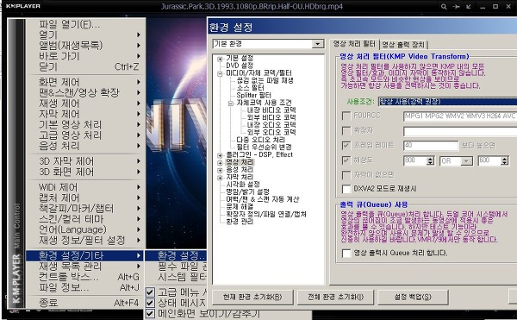Select 문제 해결 tree item

tap(240, 207)
